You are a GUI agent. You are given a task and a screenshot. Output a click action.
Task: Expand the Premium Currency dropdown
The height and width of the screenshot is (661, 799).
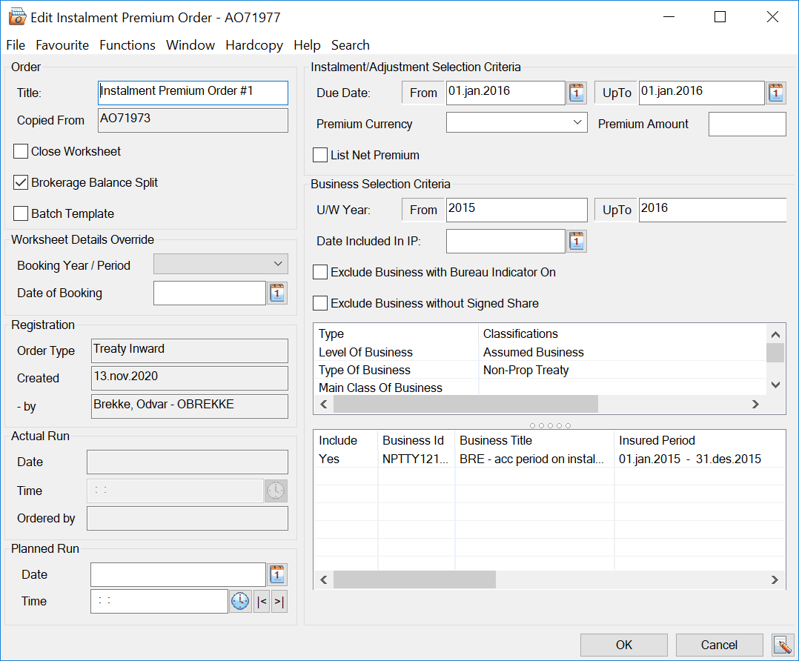pos(578,124)
